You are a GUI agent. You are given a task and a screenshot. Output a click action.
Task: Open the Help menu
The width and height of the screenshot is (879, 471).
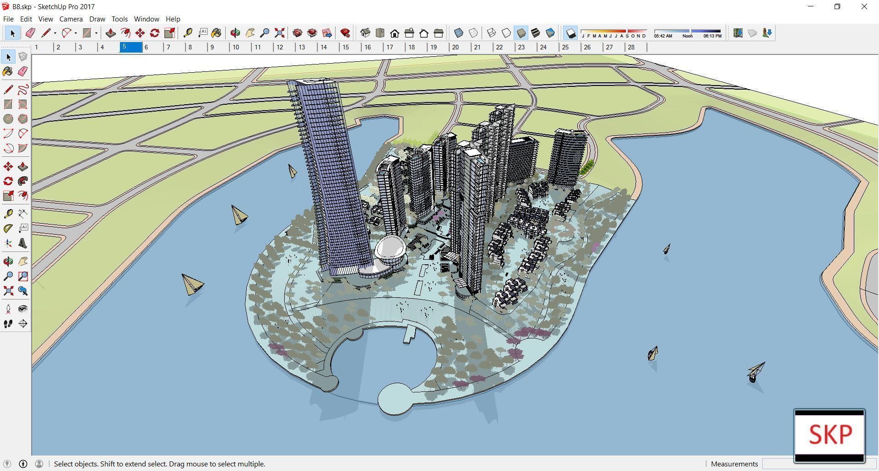coord(173,19)
